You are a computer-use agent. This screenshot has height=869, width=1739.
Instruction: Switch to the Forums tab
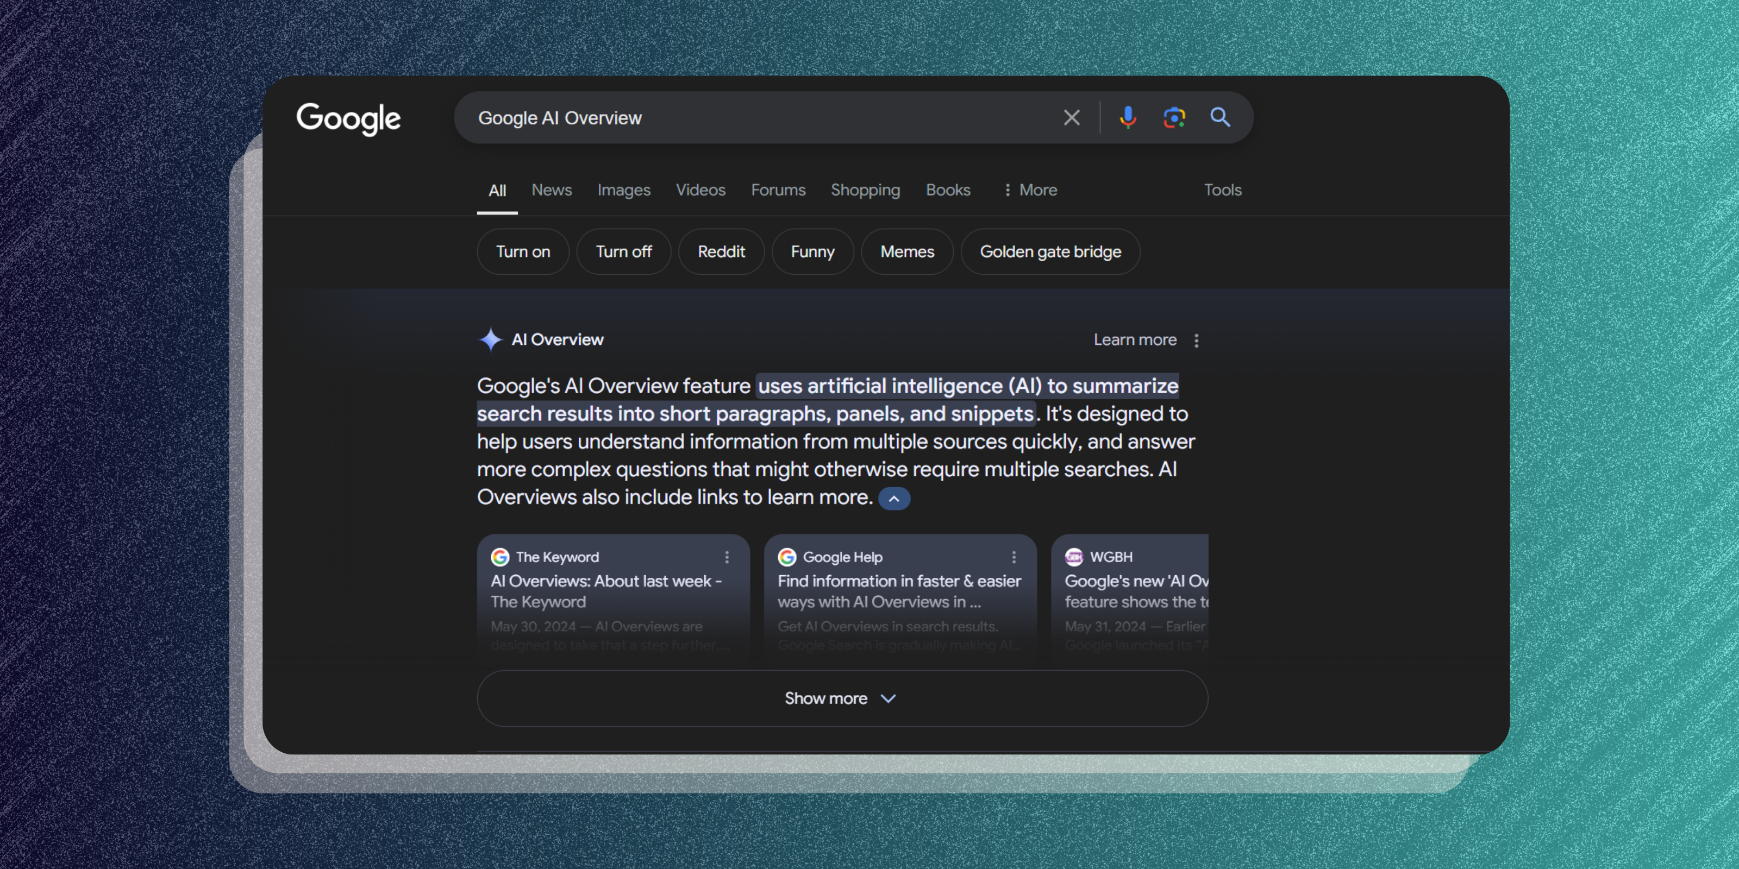[x=778, y=190]
